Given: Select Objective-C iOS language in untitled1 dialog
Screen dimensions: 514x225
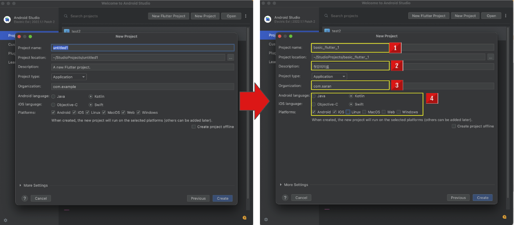Looking at the screenshot, I should 54,104.
